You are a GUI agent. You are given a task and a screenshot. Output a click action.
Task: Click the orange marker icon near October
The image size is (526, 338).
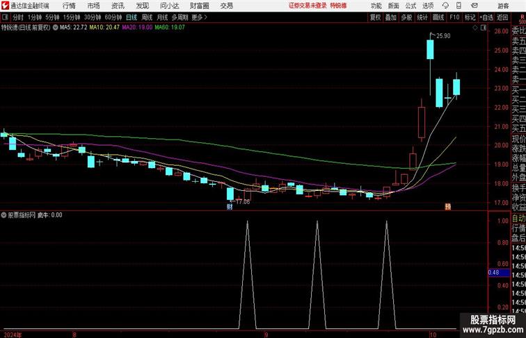tap(448, 207)
